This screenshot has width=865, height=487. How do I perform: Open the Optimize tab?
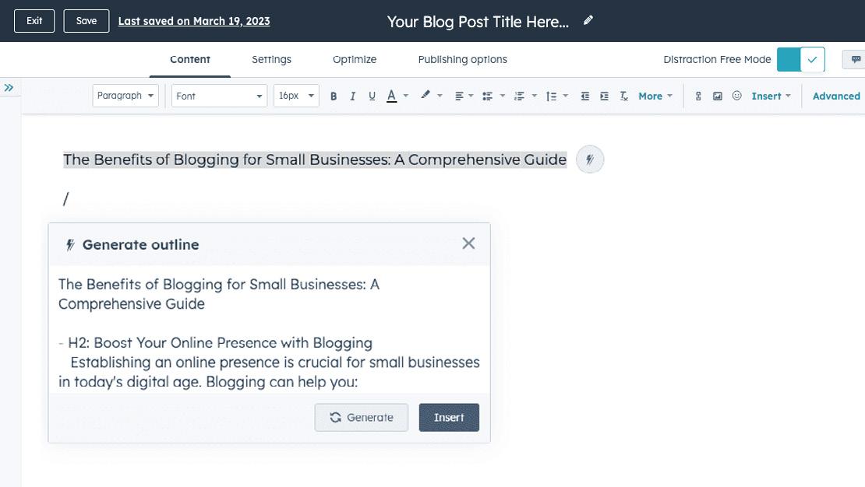tap(355, 60)
